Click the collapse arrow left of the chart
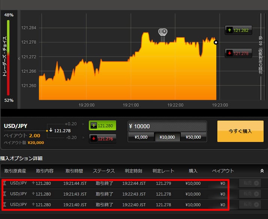Image resolution: width=268 pixels, height=219 pixels. (x=19, y=59)
